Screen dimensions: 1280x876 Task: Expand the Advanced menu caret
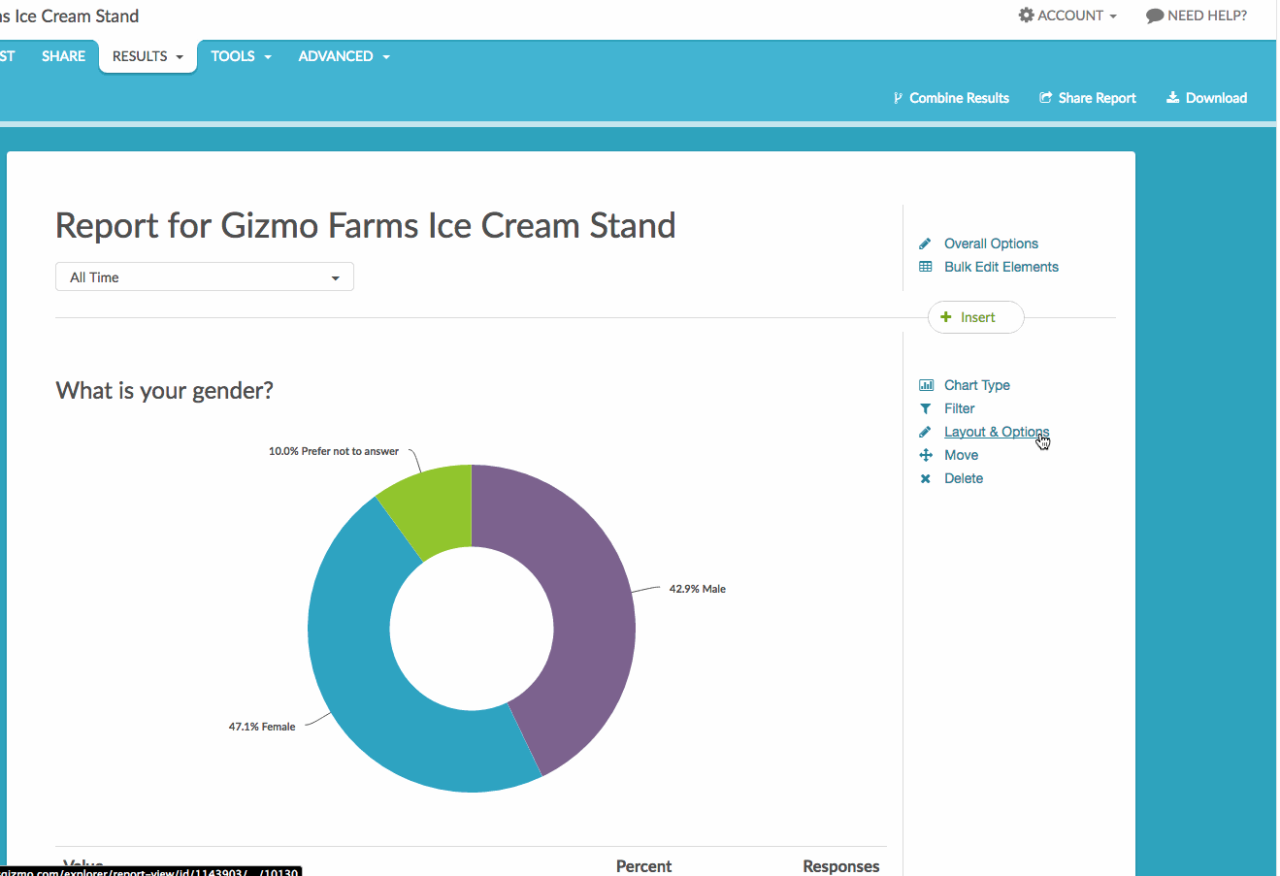point(386,57)
